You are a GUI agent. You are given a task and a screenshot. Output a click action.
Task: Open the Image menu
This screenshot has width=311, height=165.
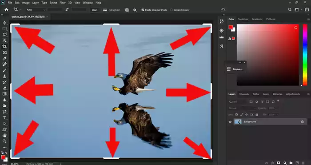(x=26, y=3)
